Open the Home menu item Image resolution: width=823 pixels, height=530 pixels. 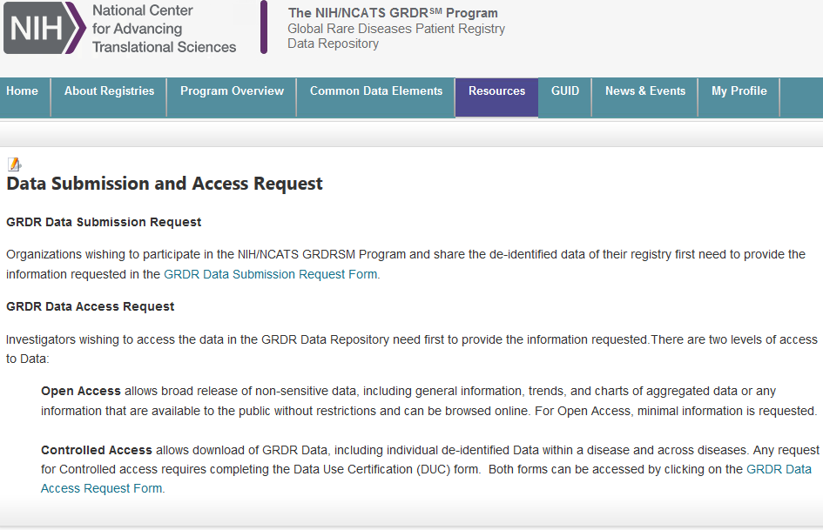(x=22, y=91)
